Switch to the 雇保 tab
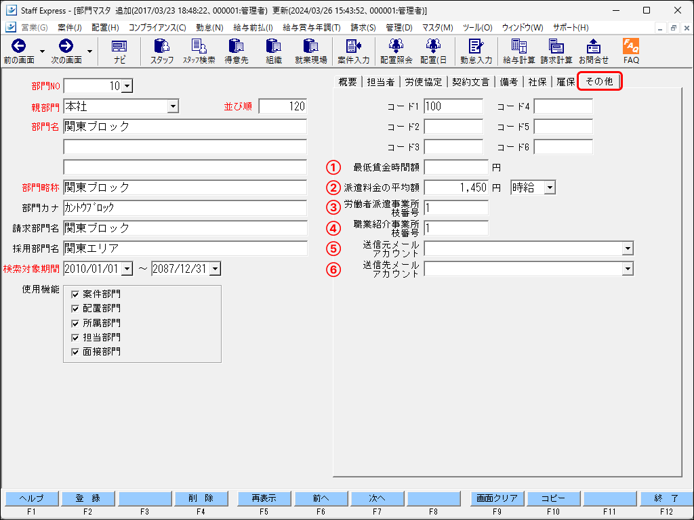This screenshot has height=520, width=694. click(x=566, y=82)
